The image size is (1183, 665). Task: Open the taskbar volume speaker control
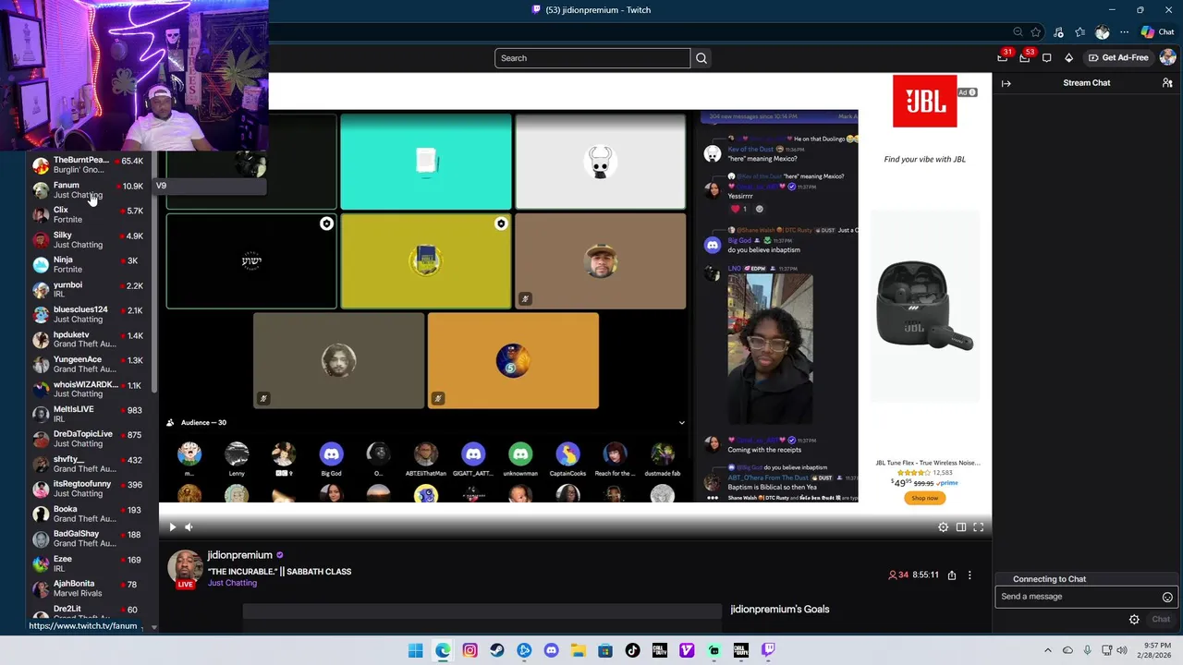1123,650
